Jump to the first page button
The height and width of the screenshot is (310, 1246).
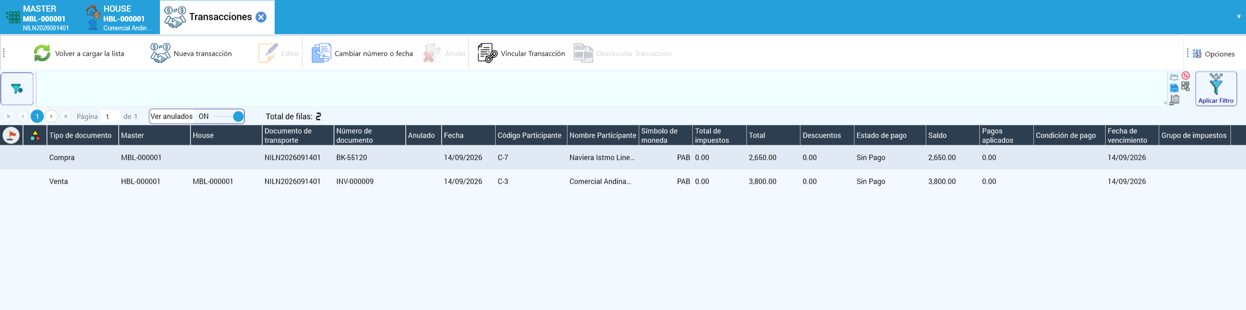pos(8,116)
